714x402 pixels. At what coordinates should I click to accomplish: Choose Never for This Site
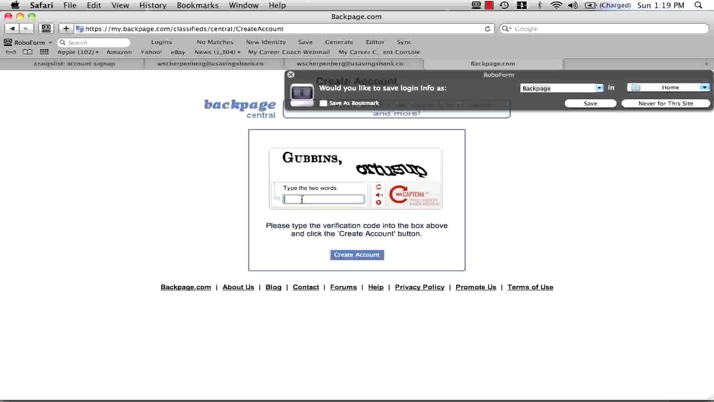click(x=665, y=103)
